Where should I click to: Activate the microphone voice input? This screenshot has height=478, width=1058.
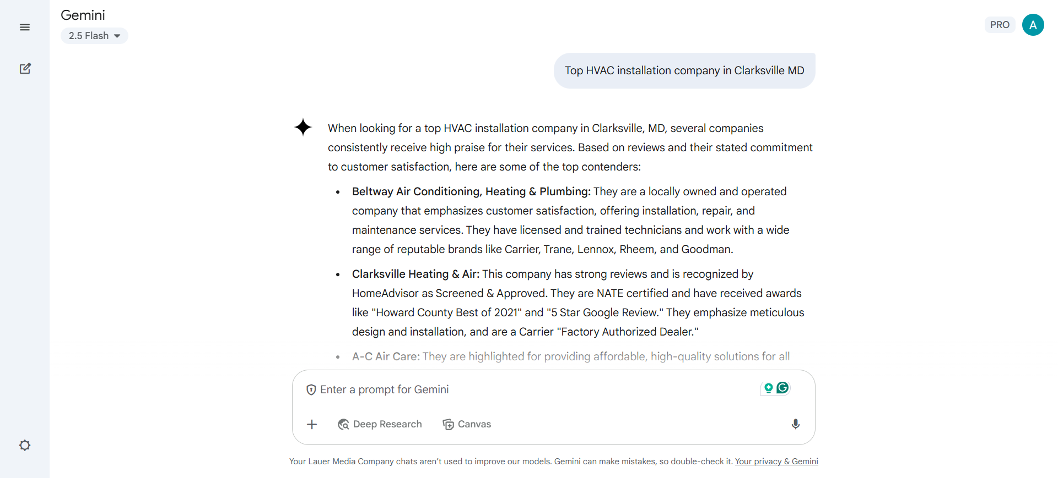[795, 424]
